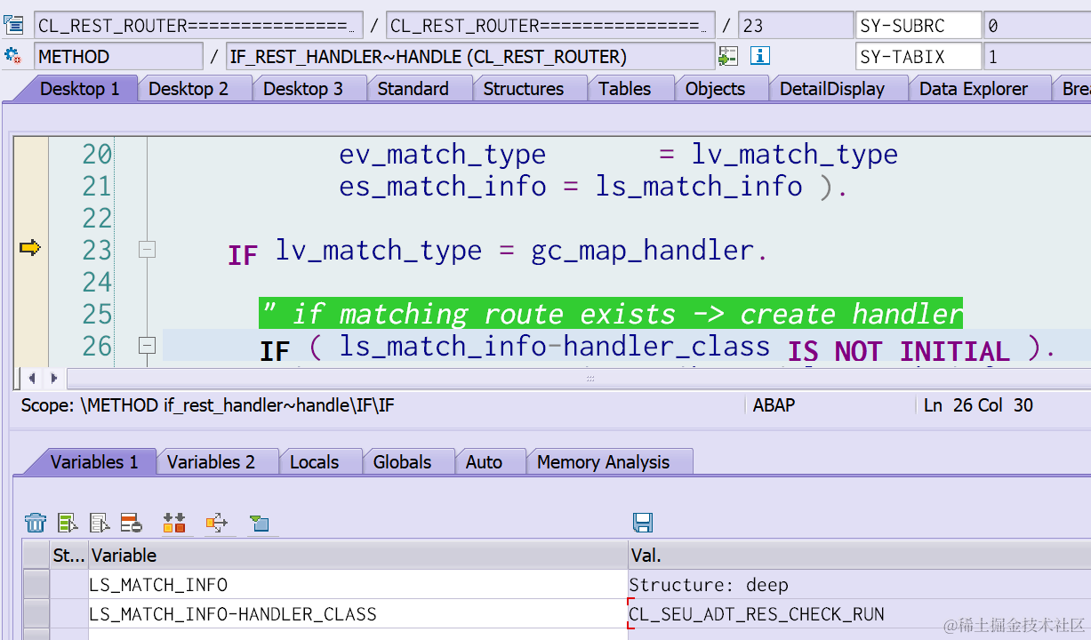
Task: Click the trash can delete-variables icon
Action: 36,523
